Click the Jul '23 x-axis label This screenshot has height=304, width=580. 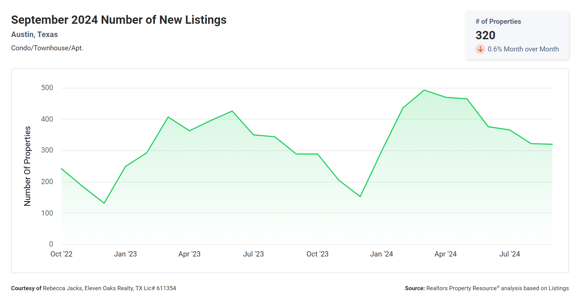tap(253, 254)
